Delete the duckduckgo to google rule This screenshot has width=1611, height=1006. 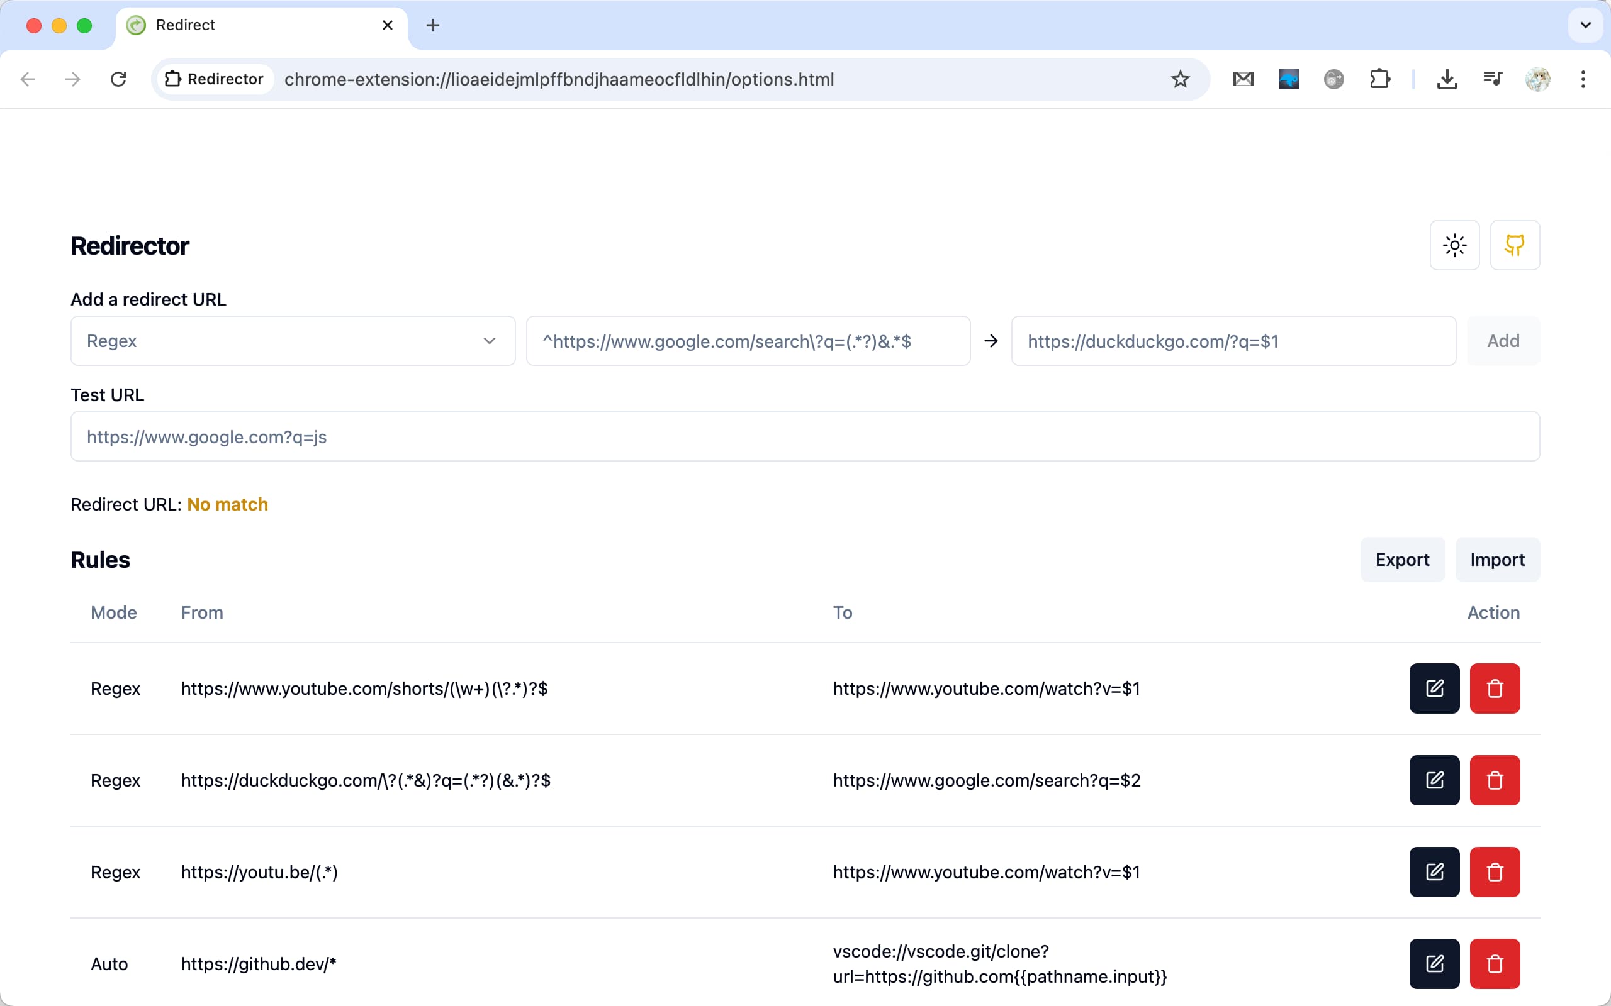point(1495,780)
